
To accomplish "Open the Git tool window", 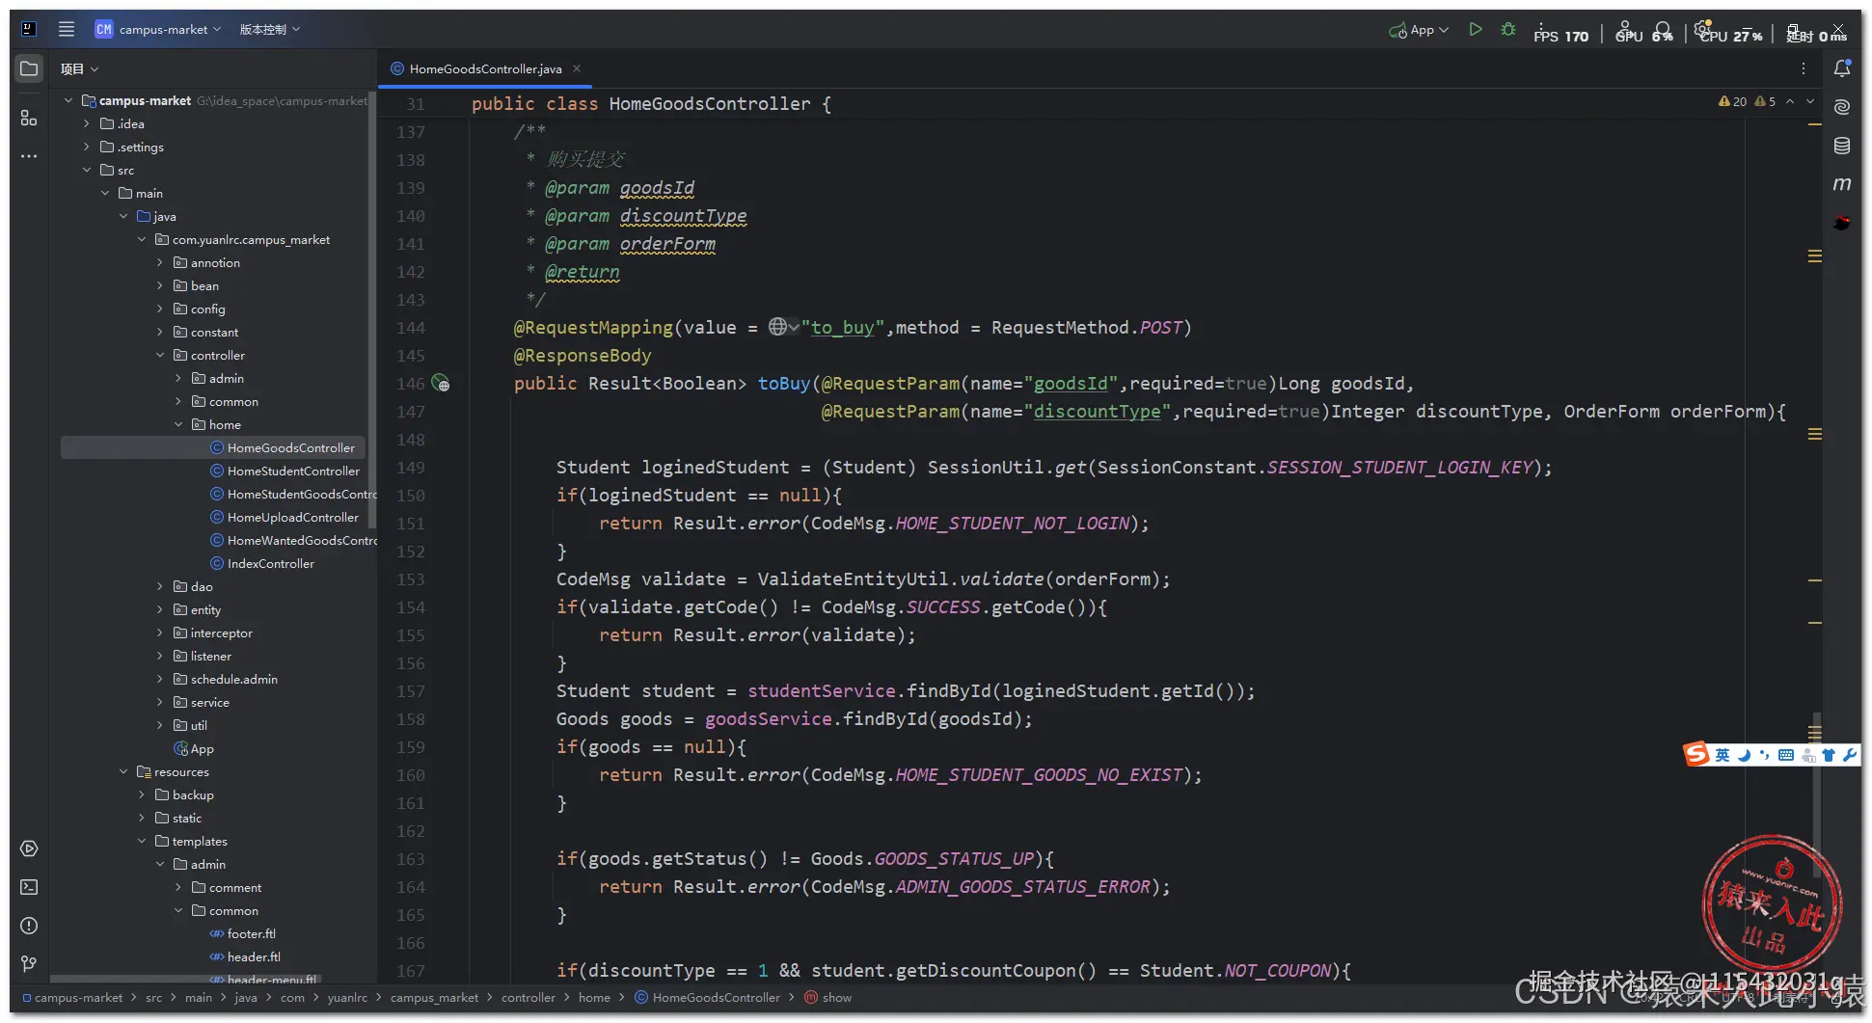I will (29, 964).
